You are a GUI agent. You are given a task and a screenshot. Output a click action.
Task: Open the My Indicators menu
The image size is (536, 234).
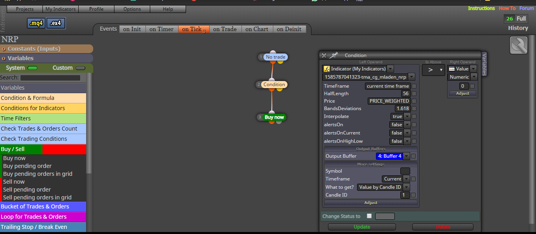click(x=61, y=9)
